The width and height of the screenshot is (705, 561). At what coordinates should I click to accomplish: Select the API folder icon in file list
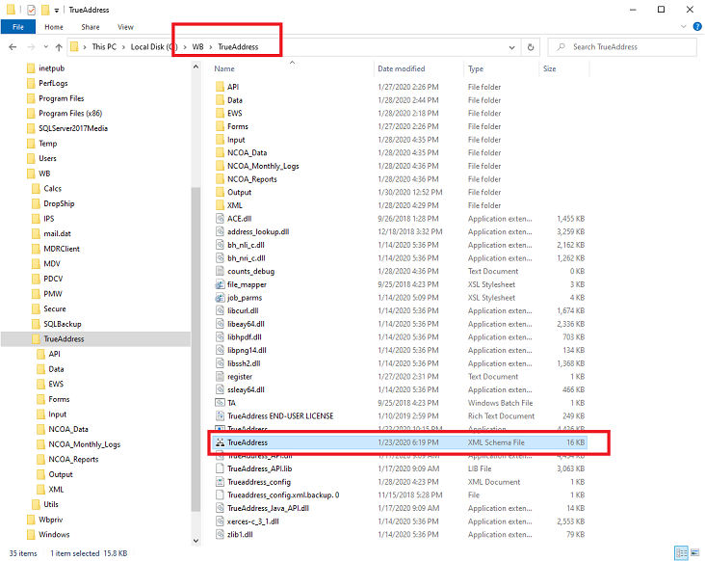(220, 87)
